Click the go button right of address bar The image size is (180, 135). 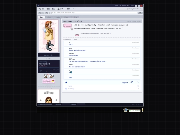coord(140,13)
